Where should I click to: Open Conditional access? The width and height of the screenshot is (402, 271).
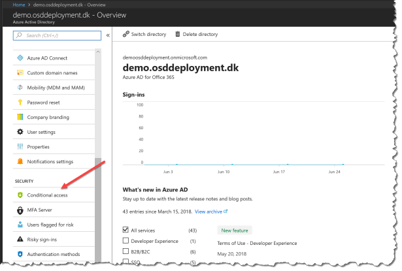[54, 195]
